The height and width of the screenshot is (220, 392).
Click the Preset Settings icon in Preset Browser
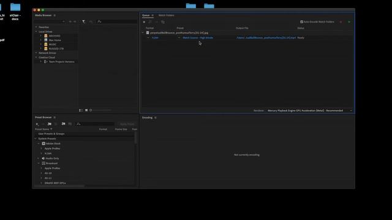[56, 124]
